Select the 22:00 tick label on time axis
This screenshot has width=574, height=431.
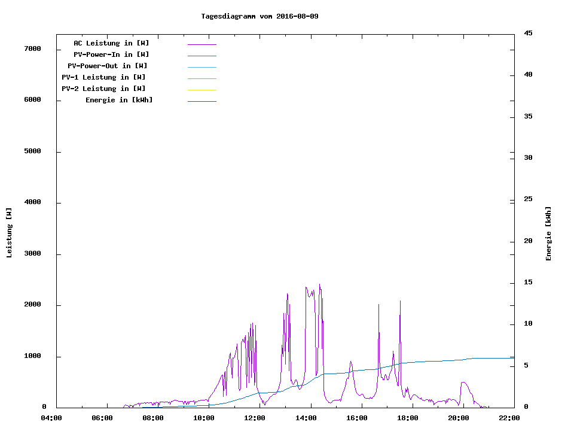(x=509, y=418)
